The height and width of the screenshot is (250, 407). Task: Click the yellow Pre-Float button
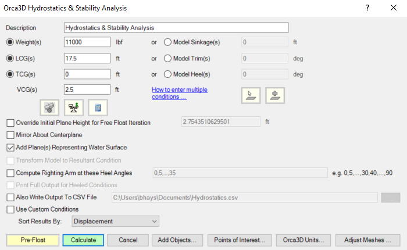[33, 240]
